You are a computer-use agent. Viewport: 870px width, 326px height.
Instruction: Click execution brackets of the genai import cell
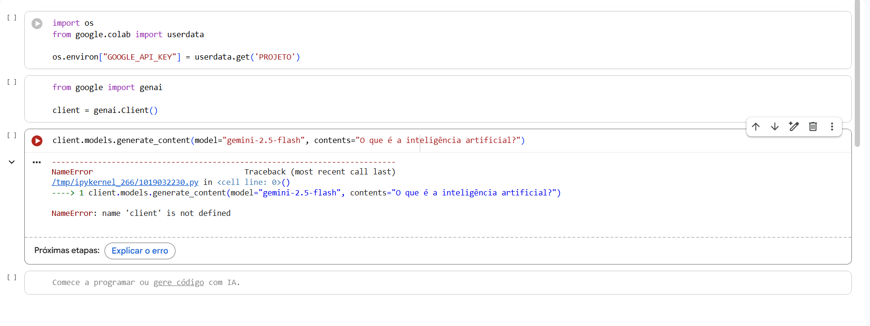12,82
